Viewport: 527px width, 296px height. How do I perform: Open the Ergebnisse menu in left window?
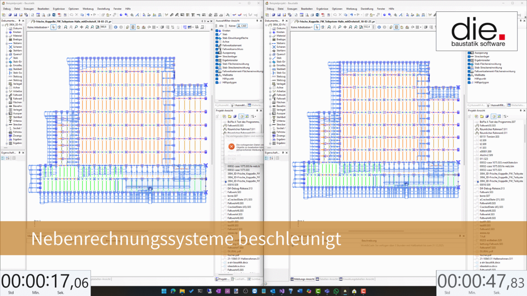(x=59, y=9)
